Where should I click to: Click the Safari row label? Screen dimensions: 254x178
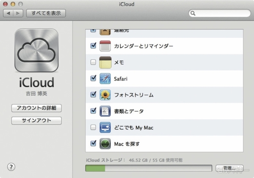point(121,79)
